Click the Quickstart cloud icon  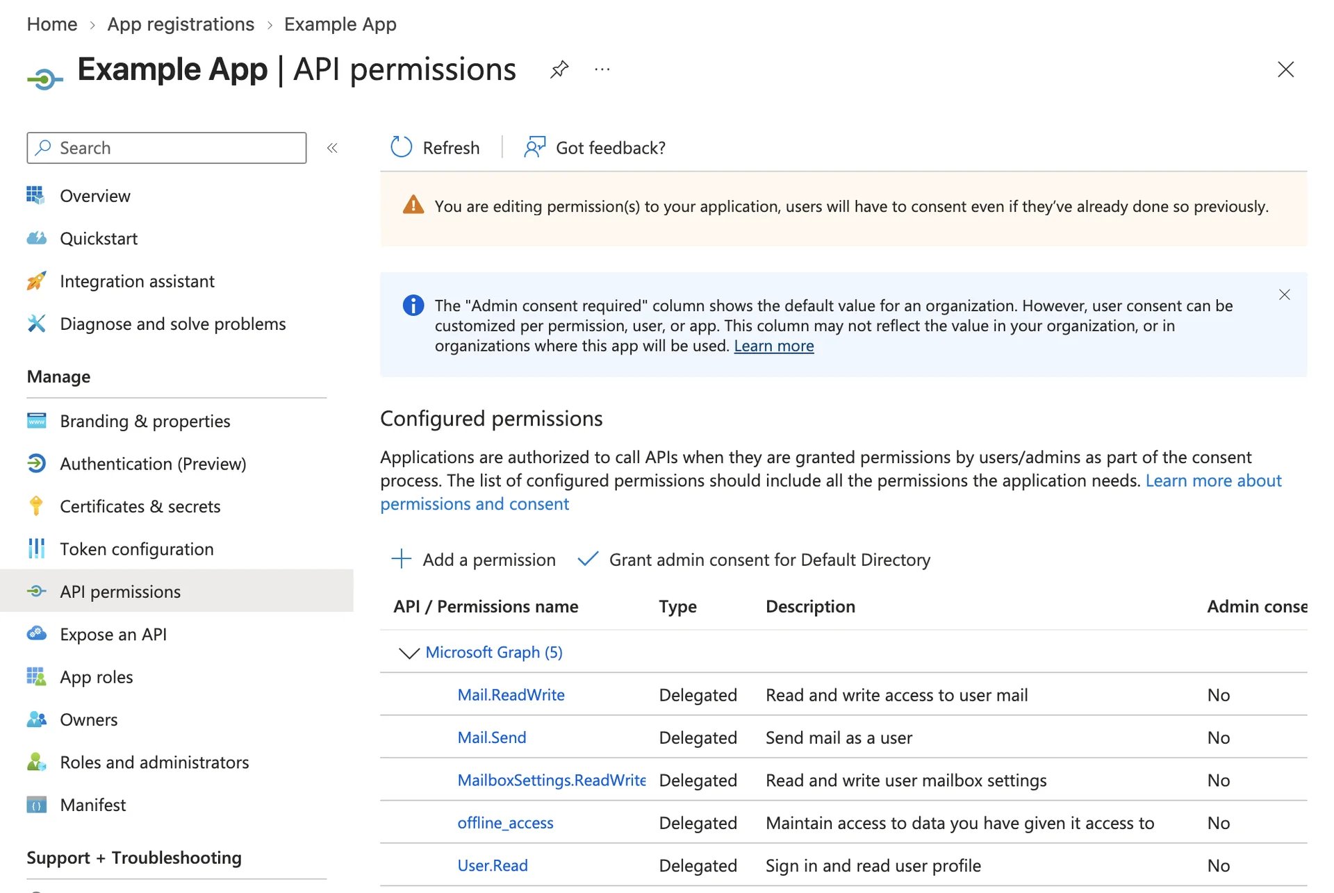pyautogui.click(x=36, y=238)
